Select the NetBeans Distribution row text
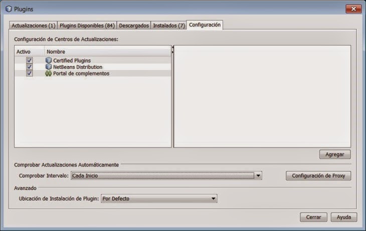 click(78, 67)
